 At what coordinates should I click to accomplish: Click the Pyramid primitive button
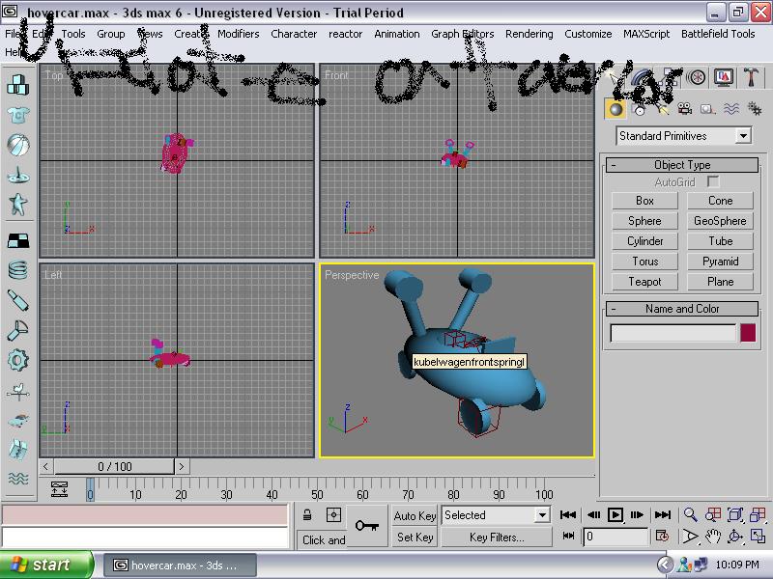coord(720,261)
